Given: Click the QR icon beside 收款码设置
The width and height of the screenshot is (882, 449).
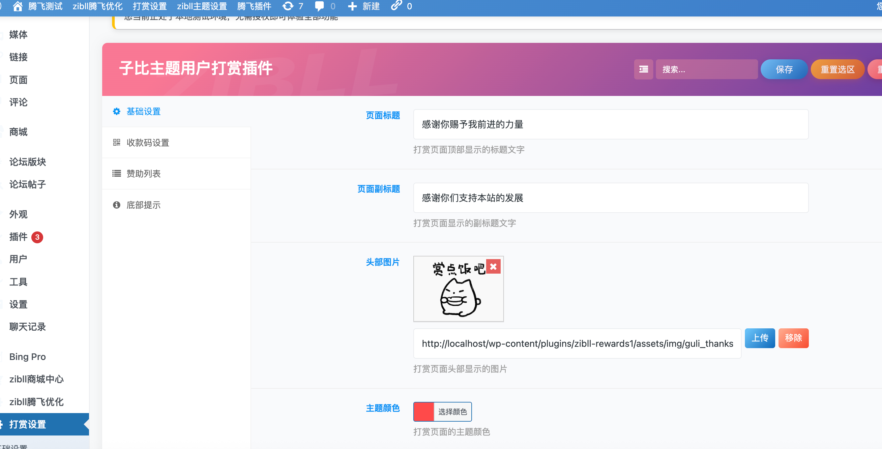Looking at the screenshot, I should coord(116,142).
